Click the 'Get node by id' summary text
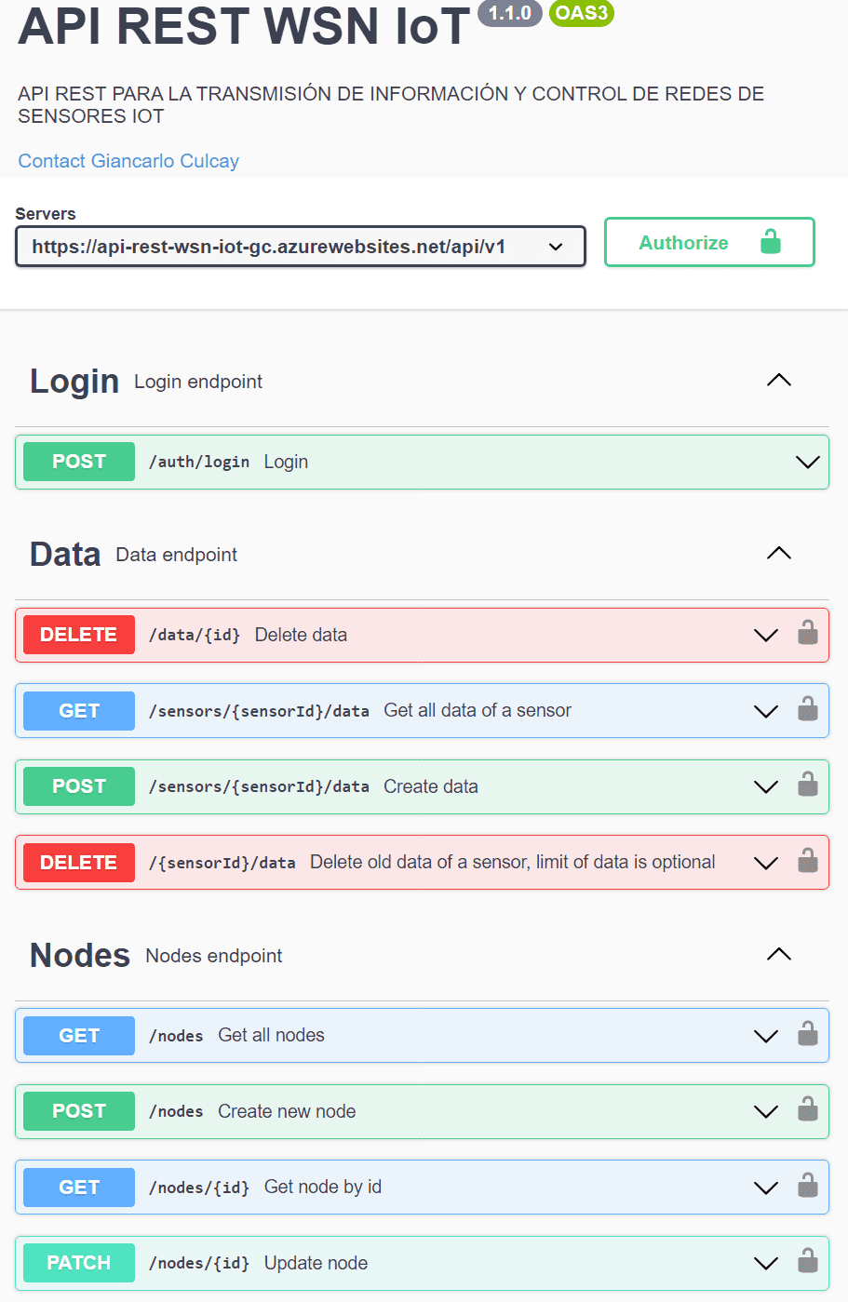Viewport: 848px width, 1302px height. (323, 1187)
